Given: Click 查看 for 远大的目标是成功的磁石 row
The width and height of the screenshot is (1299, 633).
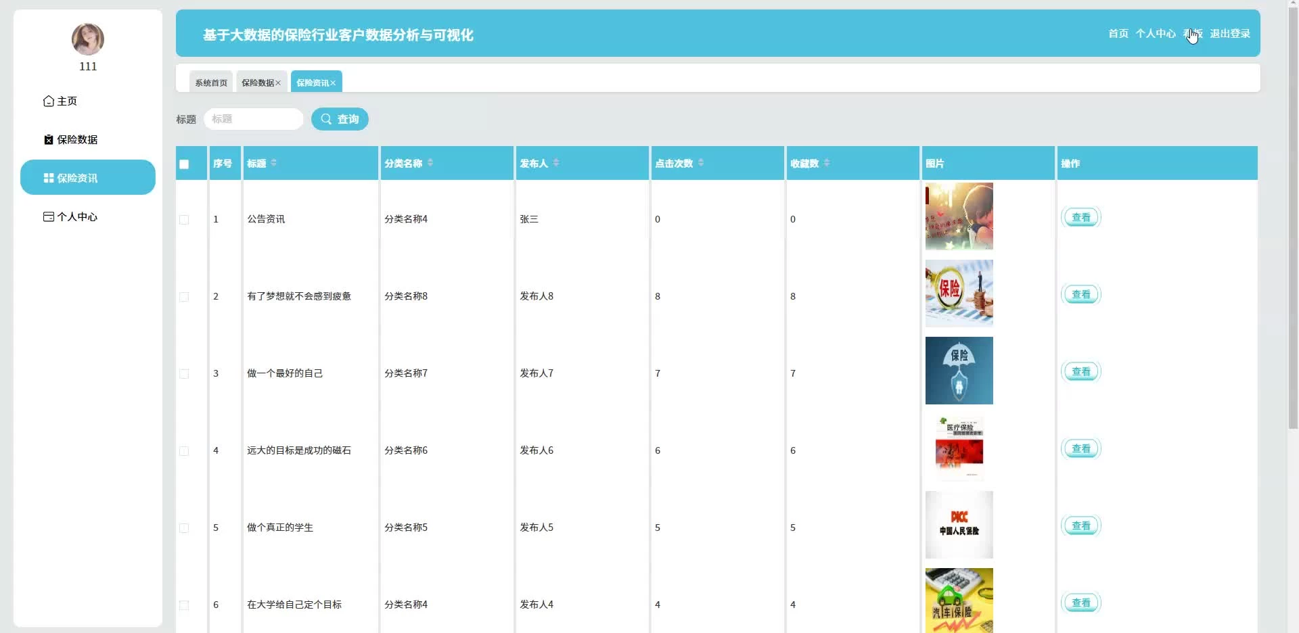Looking at the screenshot, I should 1081,448.
